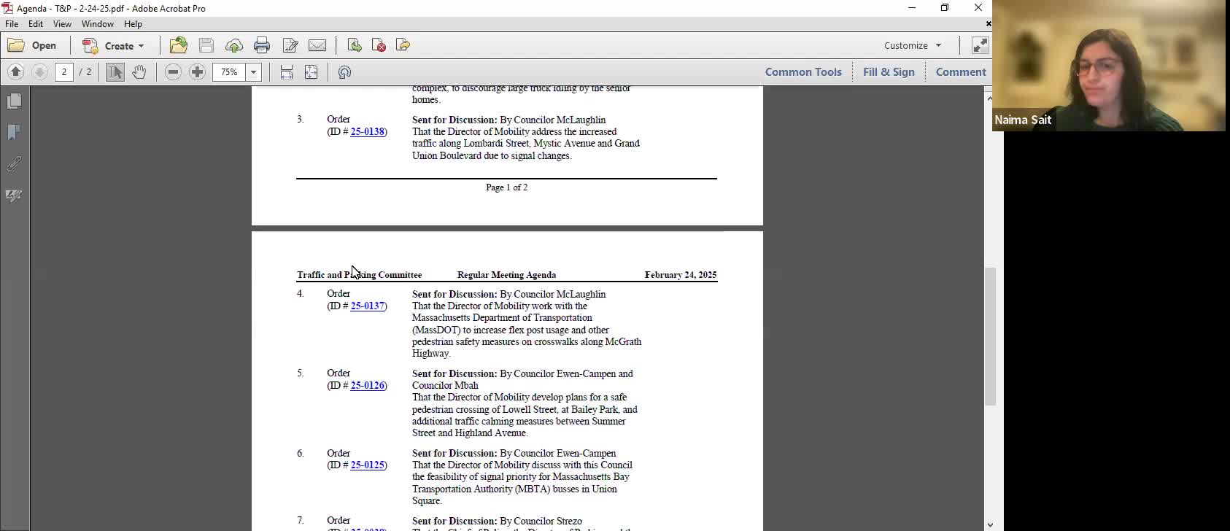Screen dimensions: 1230x531
Task: Click the extract page icon
Action: (403, 45)
